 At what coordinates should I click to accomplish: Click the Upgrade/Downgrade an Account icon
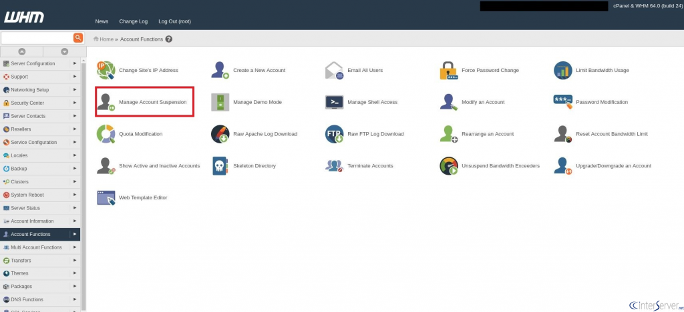(562, 166)
